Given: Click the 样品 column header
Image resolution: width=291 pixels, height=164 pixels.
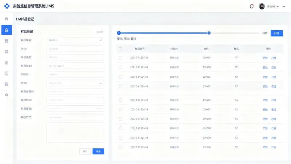Looking at the screenshot, I should pyautogui.click(x=236, y=49).
